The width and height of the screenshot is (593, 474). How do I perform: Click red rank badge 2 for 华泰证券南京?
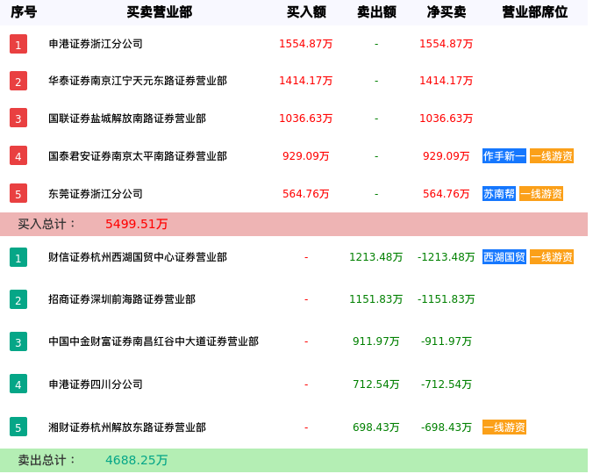(x=18, y=81)
